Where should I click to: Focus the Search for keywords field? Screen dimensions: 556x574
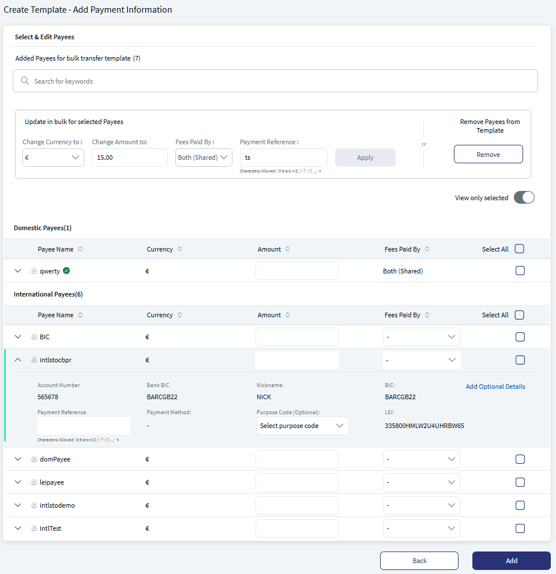tap(275, 81)
